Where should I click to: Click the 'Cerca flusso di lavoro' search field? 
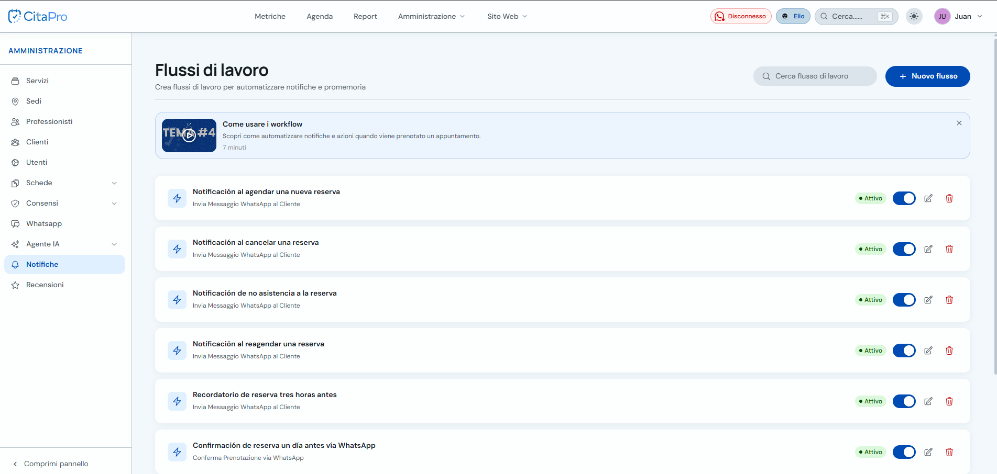tap(815, 76)
